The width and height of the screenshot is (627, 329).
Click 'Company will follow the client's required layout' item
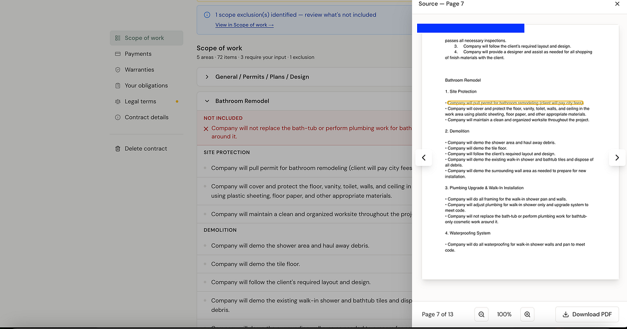[x=290, y=282]
